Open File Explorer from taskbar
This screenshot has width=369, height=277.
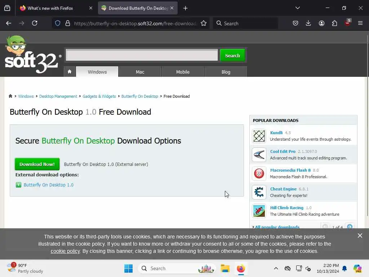click(x=225, y=268)
